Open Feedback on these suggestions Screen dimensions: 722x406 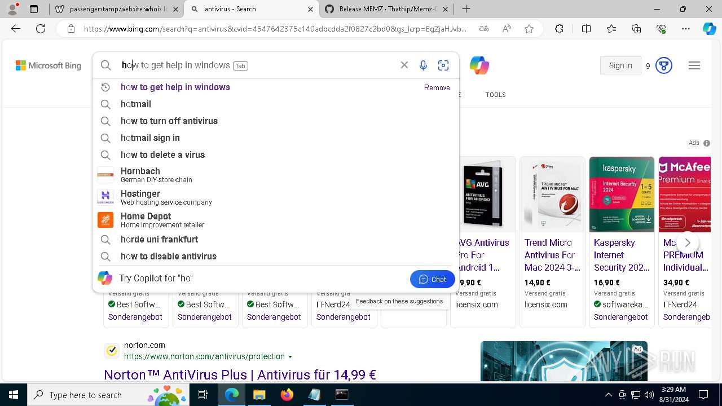click(x=399, y=301)
